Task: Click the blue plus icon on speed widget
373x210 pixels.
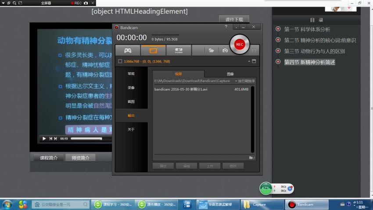Action: 290,189
